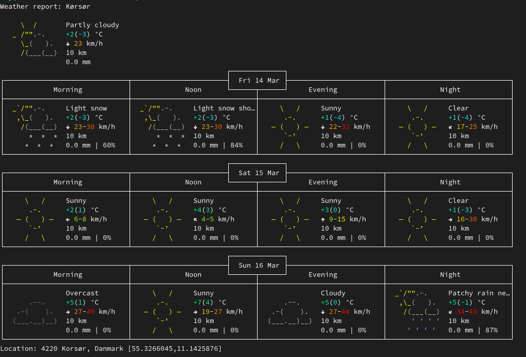Click Sunday evening's Cloudy cloud icon
Image resolution: width=526 pixels, height=357 pixels.
290,312
